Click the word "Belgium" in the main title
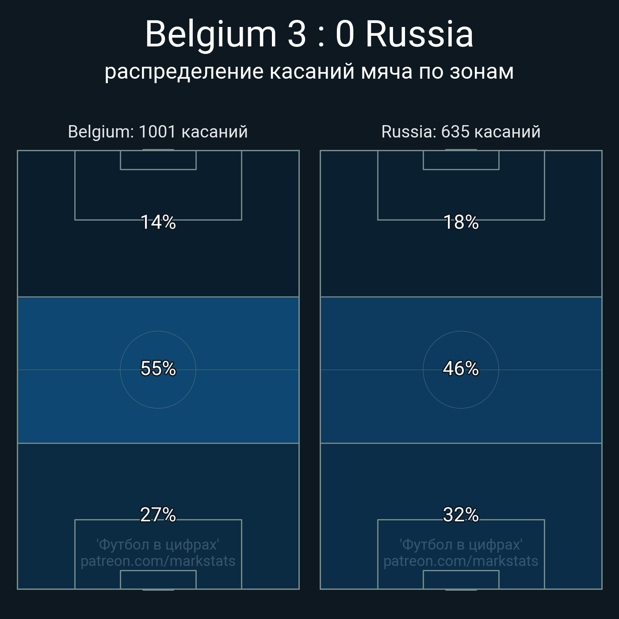 (x=210, y=34)
